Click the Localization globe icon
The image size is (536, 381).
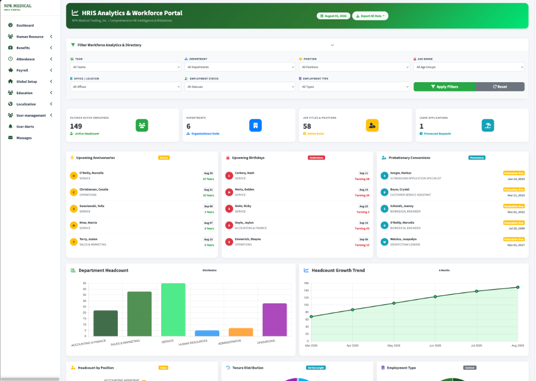point(10,104)
